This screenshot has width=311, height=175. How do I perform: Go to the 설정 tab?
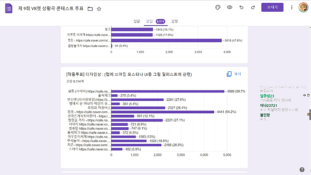tap(175, 21)
